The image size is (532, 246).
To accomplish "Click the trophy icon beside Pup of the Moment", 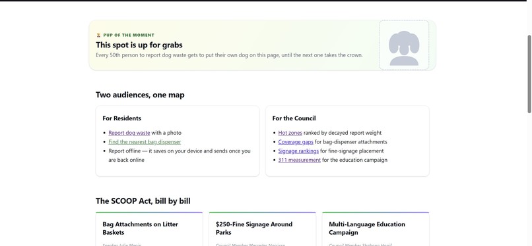I will coord(98,35).
